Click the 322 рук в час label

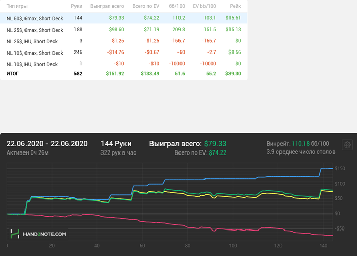pos(118,152)
